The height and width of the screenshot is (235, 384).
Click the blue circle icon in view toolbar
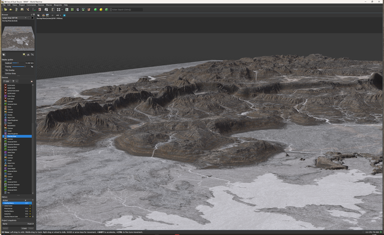point(64,15)
